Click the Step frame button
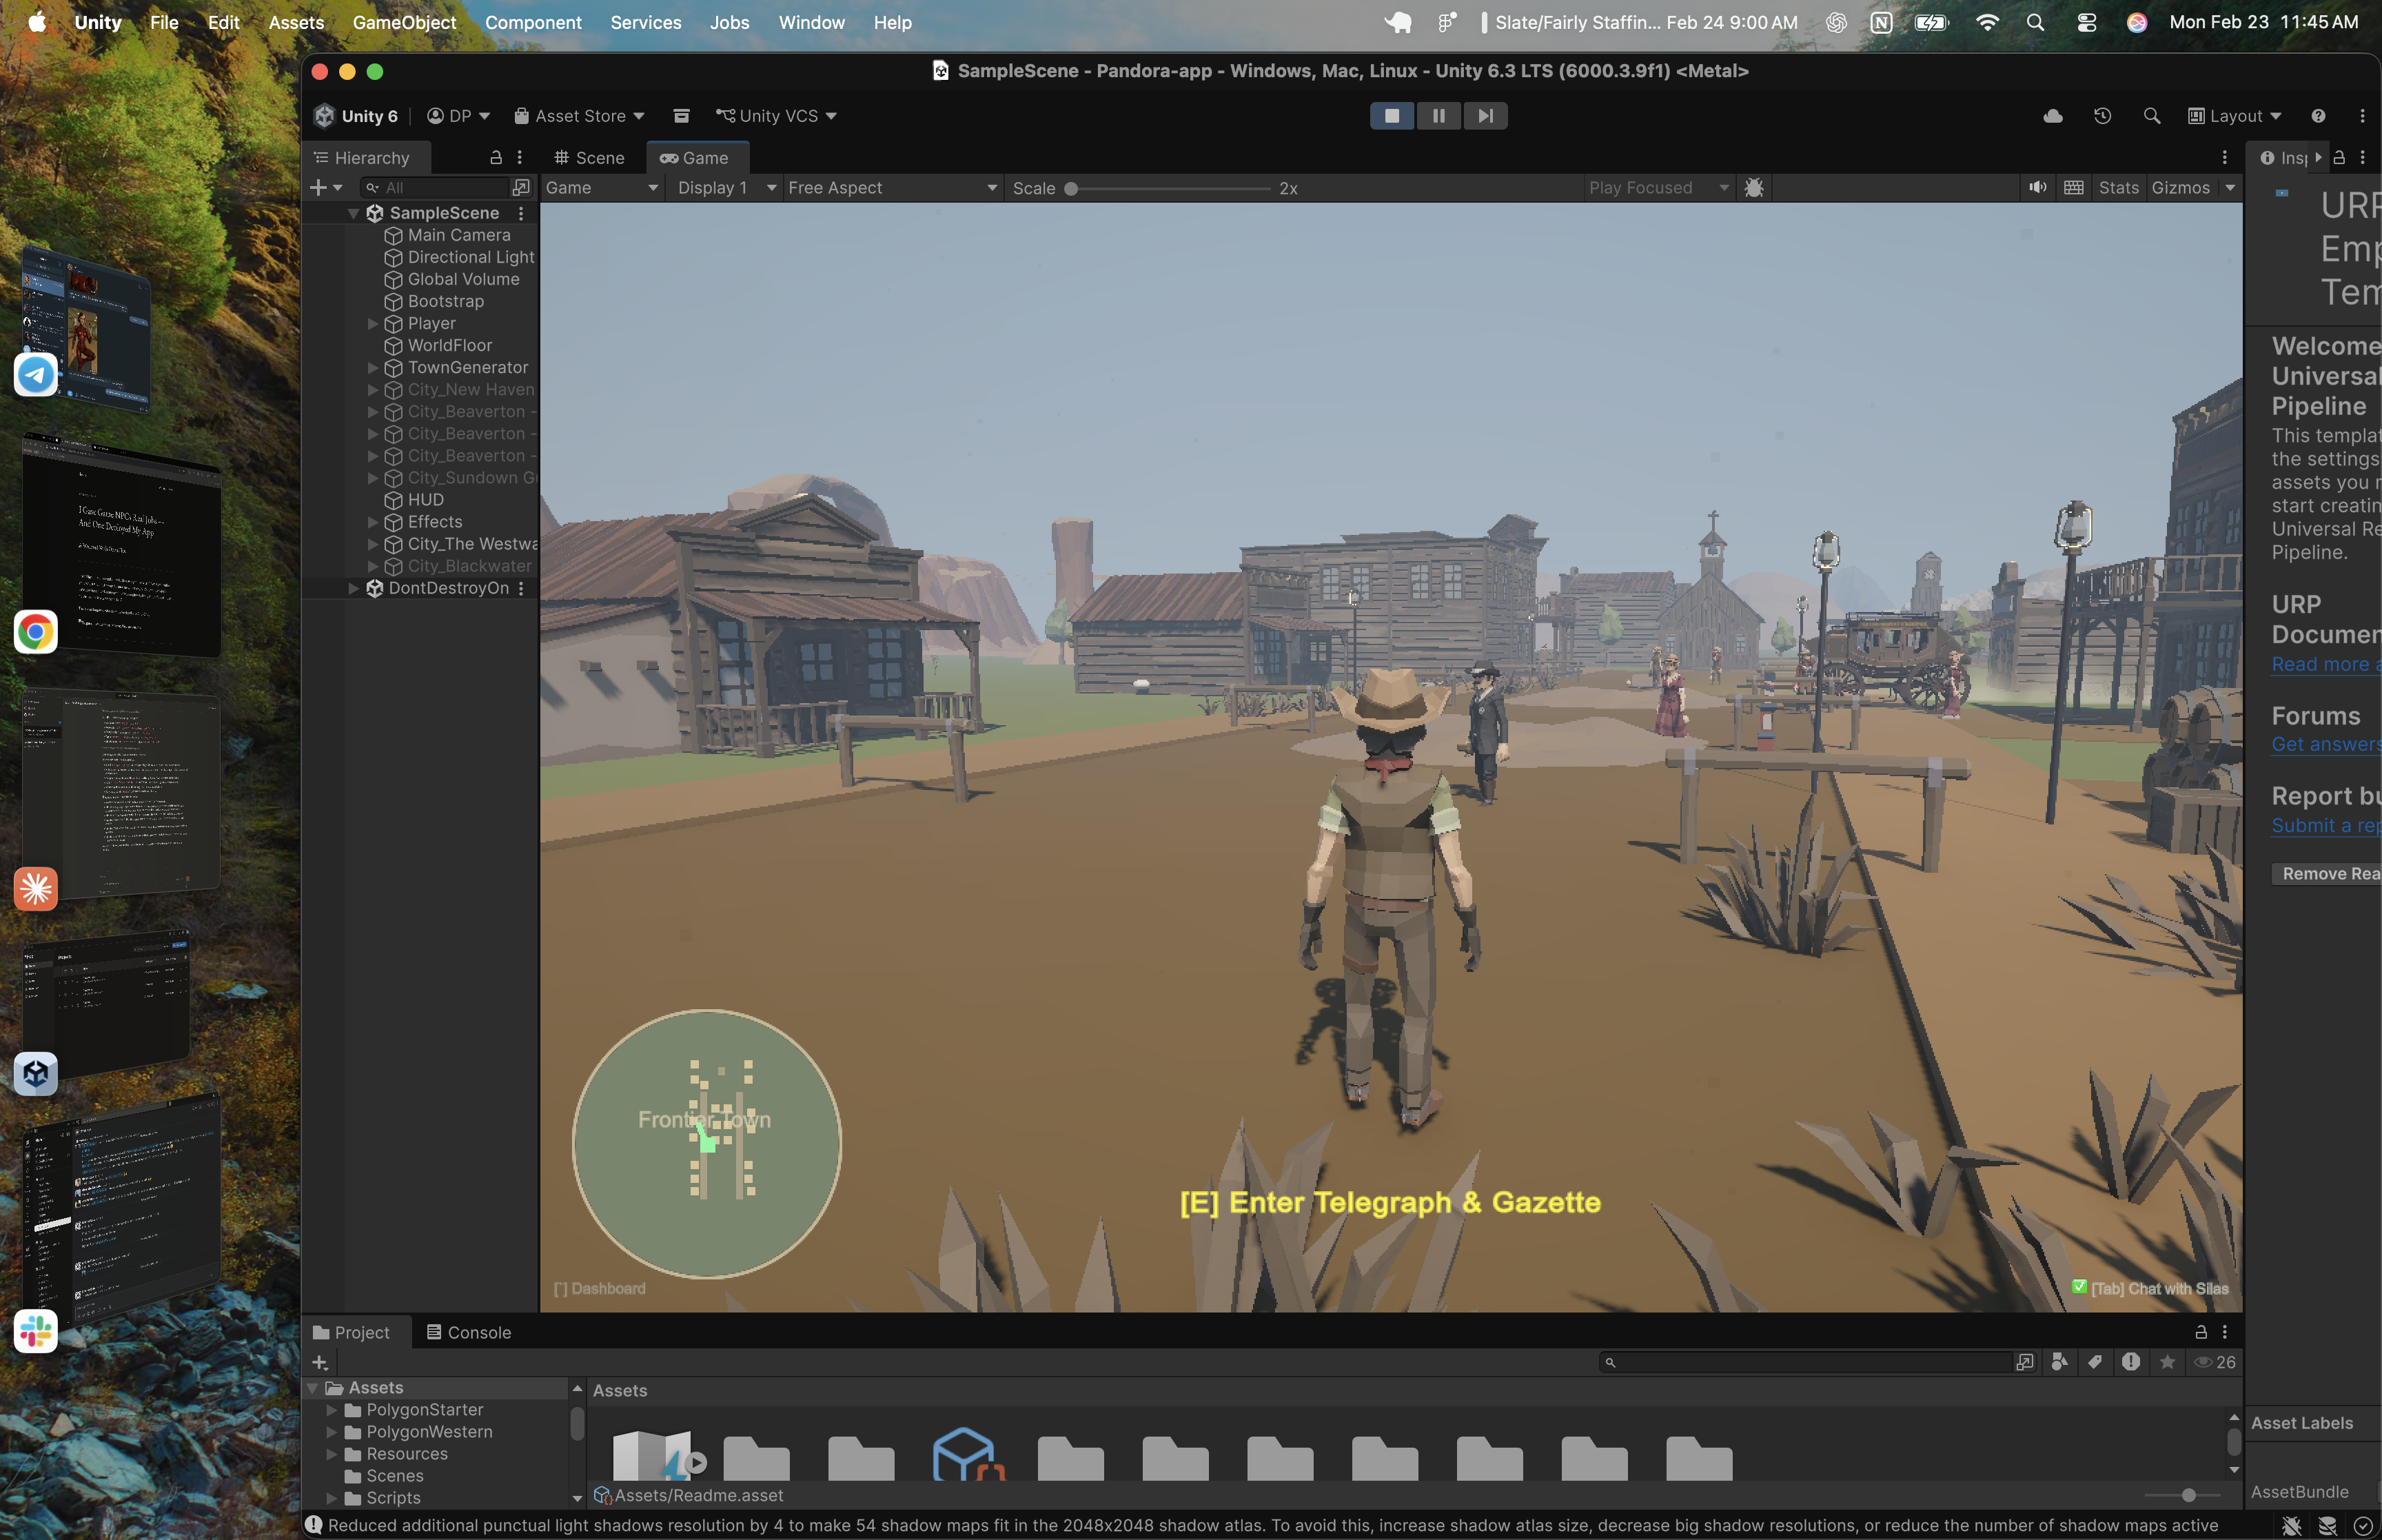 coord(1485,116)
